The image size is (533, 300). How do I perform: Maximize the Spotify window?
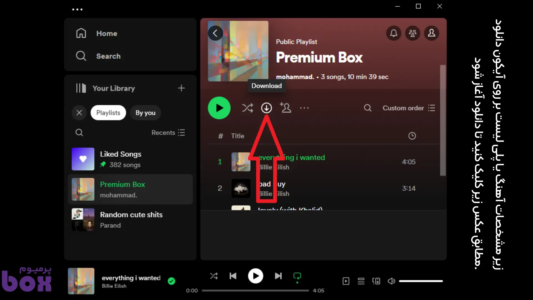[418, 6]
